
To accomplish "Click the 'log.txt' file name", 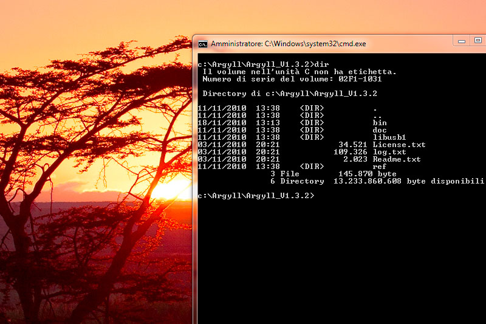I will point(389,152).
